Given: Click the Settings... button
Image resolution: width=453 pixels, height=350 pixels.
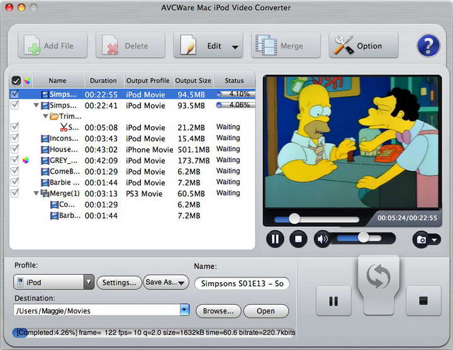Looking at the screenshot, I should pos(119,282).
